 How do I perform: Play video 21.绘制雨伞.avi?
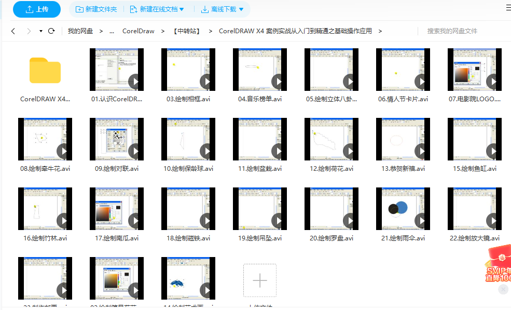(x=403, y=209)
